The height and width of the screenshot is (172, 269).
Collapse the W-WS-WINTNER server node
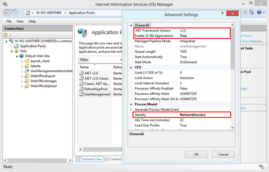pos(6,41)
